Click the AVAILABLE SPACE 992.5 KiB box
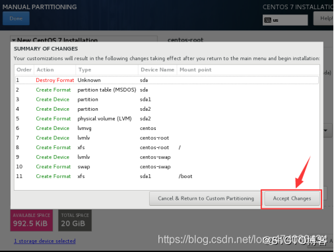 point(32,220)
